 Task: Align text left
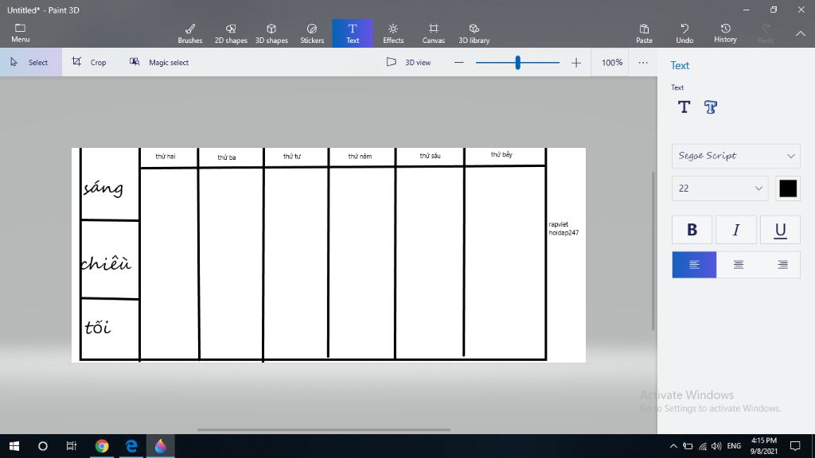click(x=694, y=265)
